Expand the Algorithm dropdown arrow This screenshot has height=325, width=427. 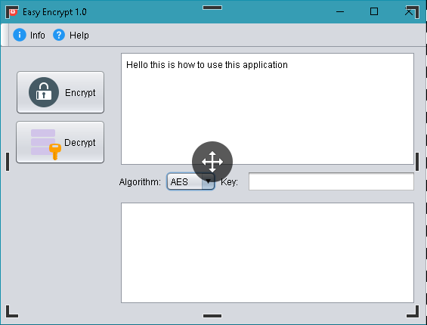(208, 181)
